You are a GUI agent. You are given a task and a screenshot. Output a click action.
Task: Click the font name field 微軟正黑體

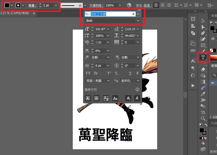(x=108, y=14)
